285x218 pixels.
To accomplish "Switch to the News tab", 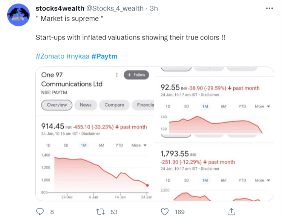I will pyautogui.click(x=86, y=105).
